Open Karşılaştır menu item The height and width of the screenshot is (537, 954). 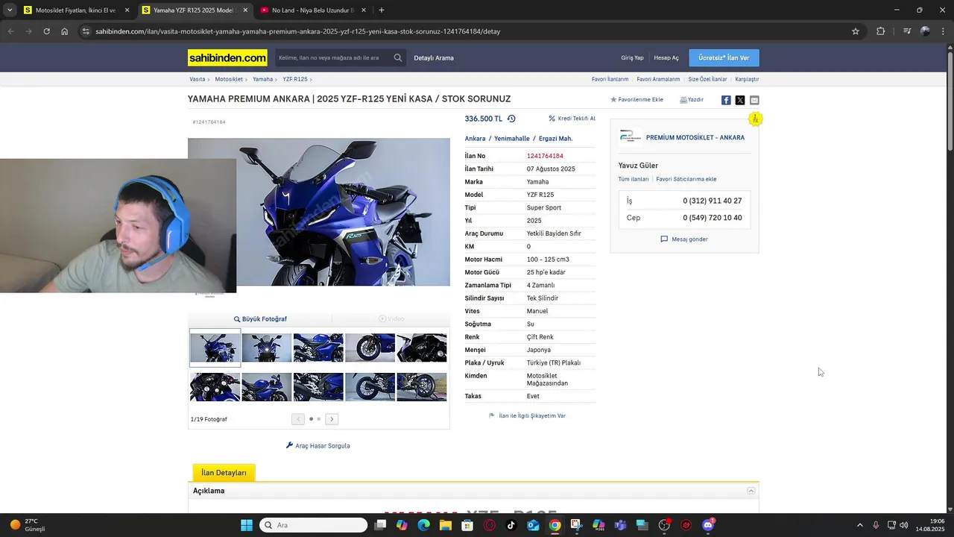click(x=747, y=79)
